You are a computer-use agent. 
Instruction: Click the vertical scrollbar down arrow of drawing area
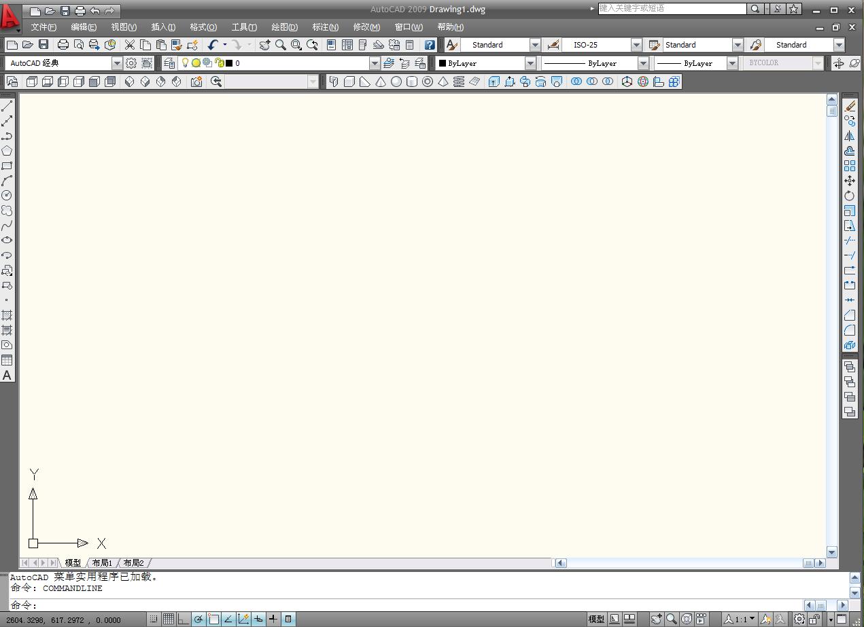coord(832,552)
